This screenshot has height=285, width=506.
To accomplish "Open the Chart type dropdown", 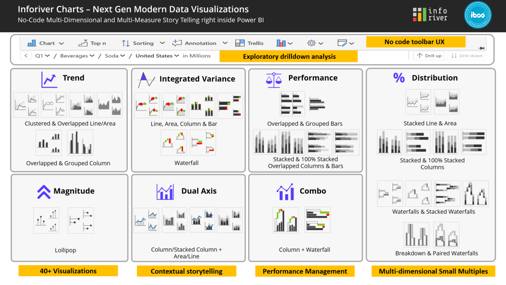I will (45, 43).
